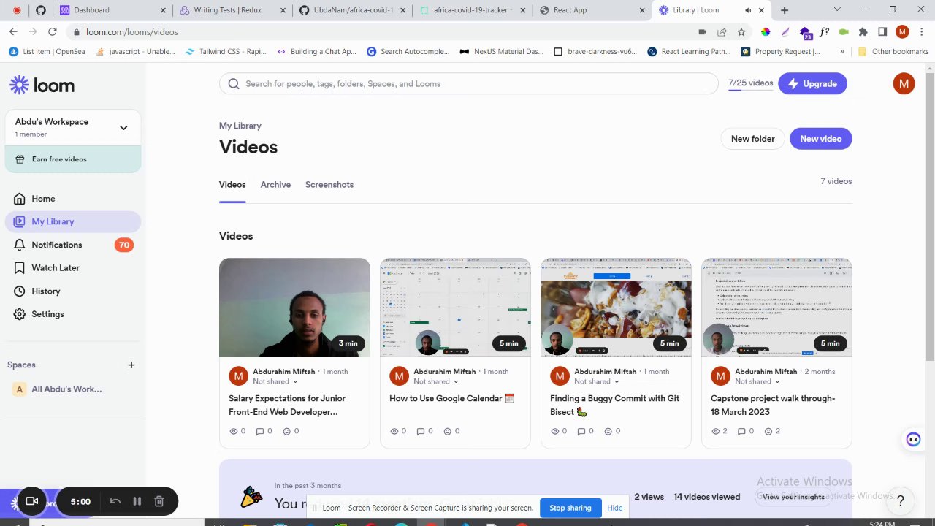The height and width of the screenshot is (526, 935).
Task: Open the Other bookmarks folder
Action: pyautogui.click(x=893, y=52)
